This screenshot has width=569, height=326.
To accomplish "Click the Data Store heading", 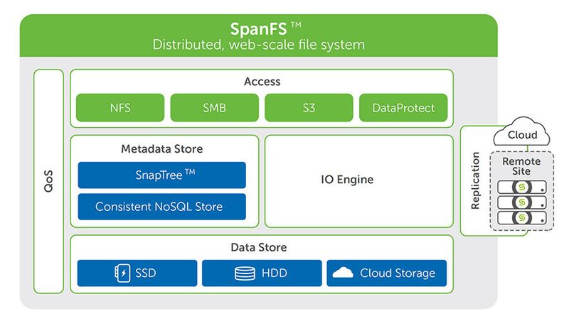I will [259, 247].
